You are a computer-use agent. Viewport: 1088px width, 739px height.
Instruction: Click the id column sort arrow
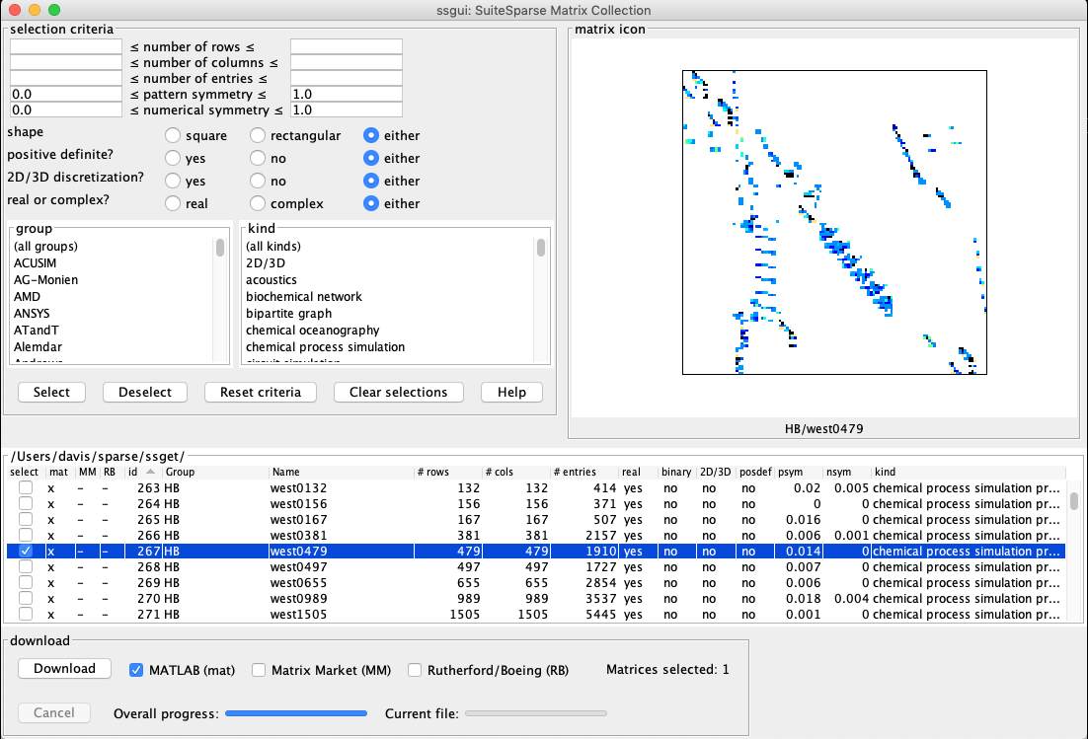[x=147, y=473]
